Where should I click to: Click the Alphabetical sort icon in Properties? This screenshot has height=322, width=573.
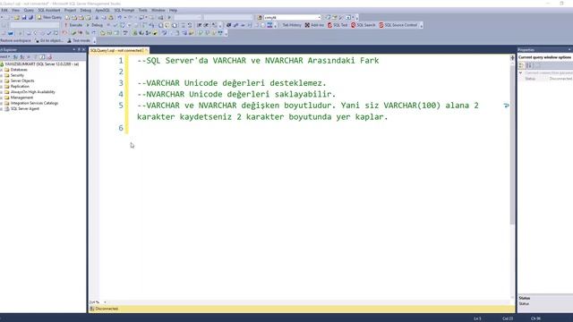[x=529, y=65]
